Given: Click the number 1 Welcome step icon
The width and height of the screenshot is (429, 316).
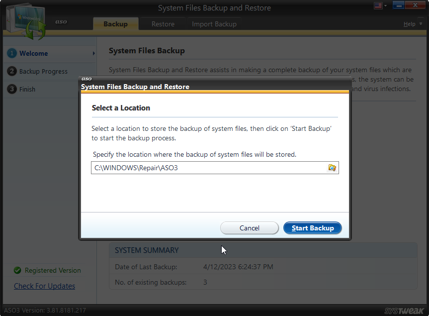Looking at the screenshot, I should pos(12,53).
